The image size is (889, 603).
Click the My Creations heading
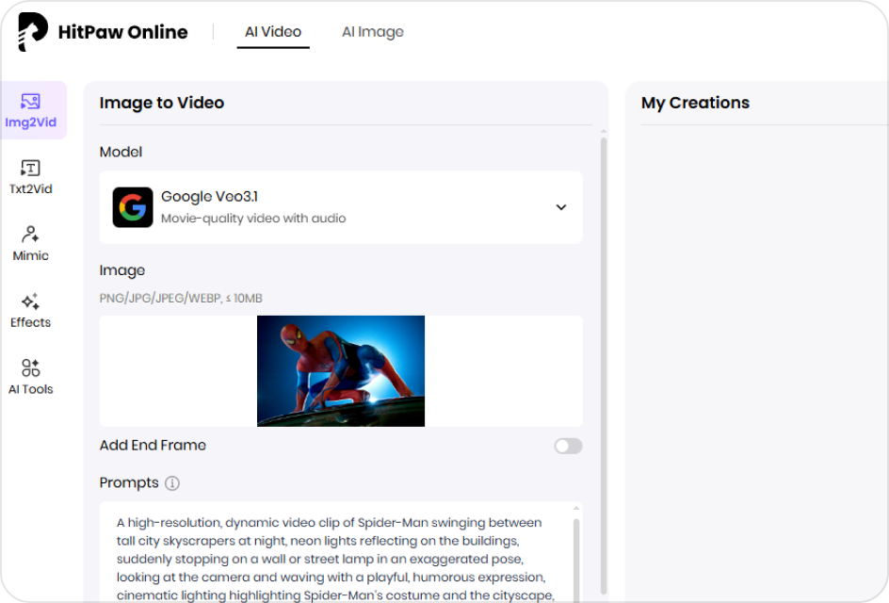coord(695,102)
